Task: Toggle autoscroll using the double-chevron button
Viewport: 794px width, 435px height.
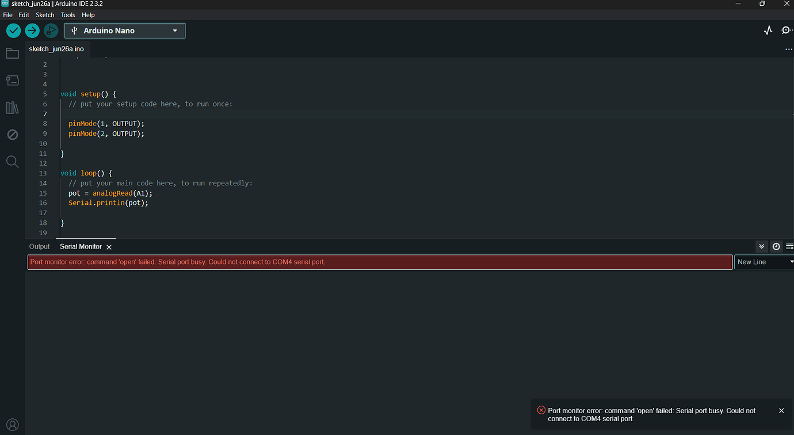Action: click(x=762, y=246)
